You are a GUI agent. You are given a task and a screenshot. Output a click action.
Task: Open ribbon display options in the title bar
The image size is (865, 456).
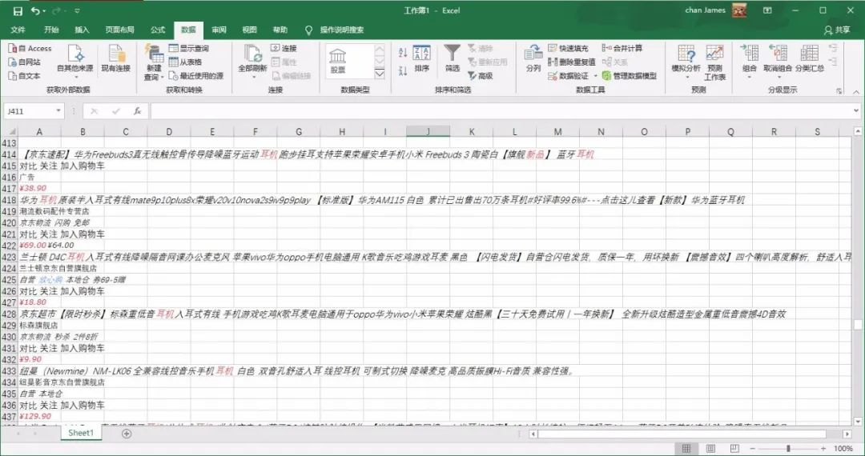click(767, 10)
